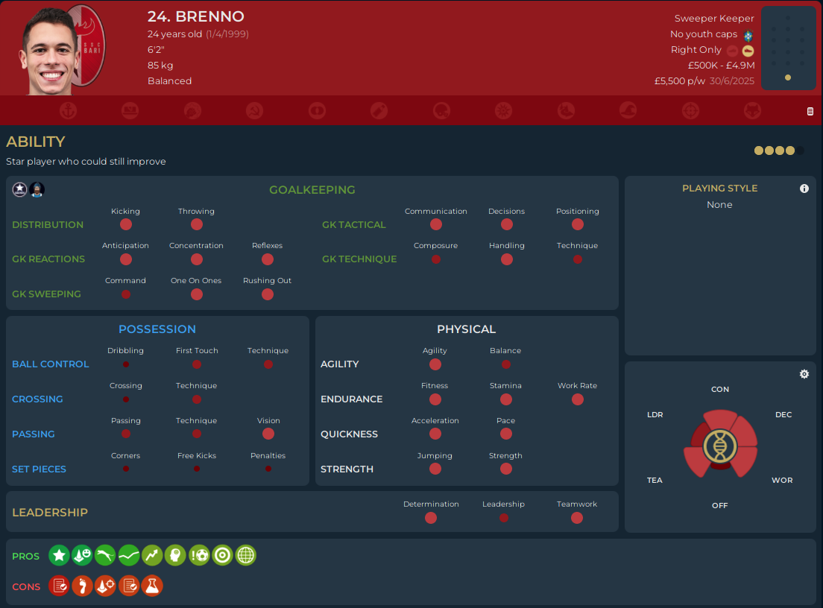Click the Rushing Out attribute dot

(268, 294)
